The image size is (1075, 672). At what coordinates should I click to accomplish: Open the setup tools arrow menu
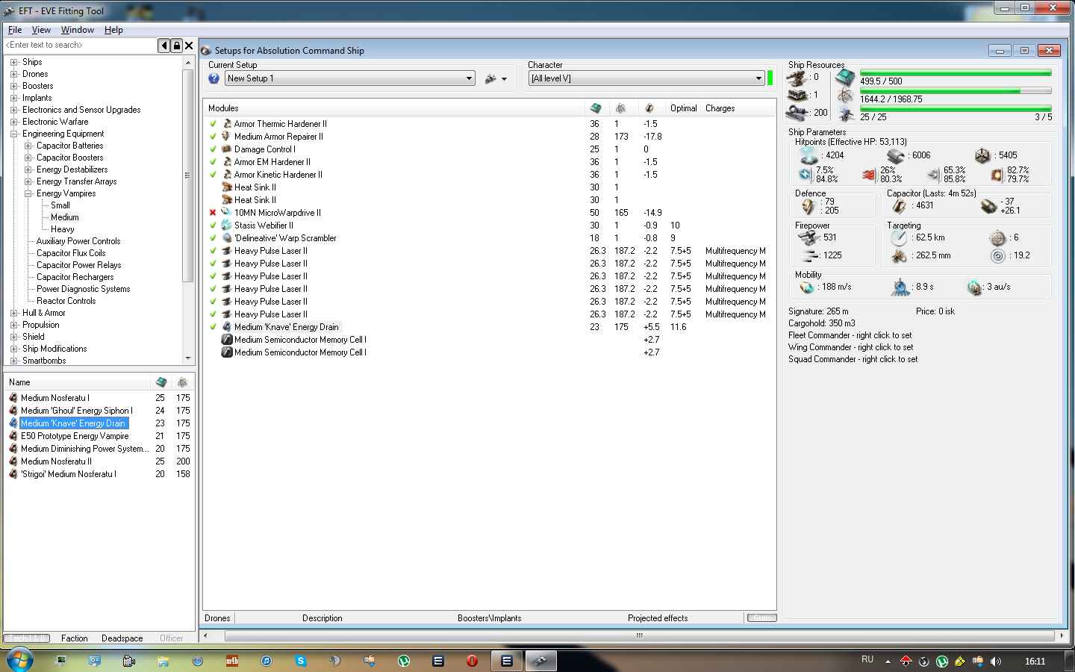(x=505, y=79)
